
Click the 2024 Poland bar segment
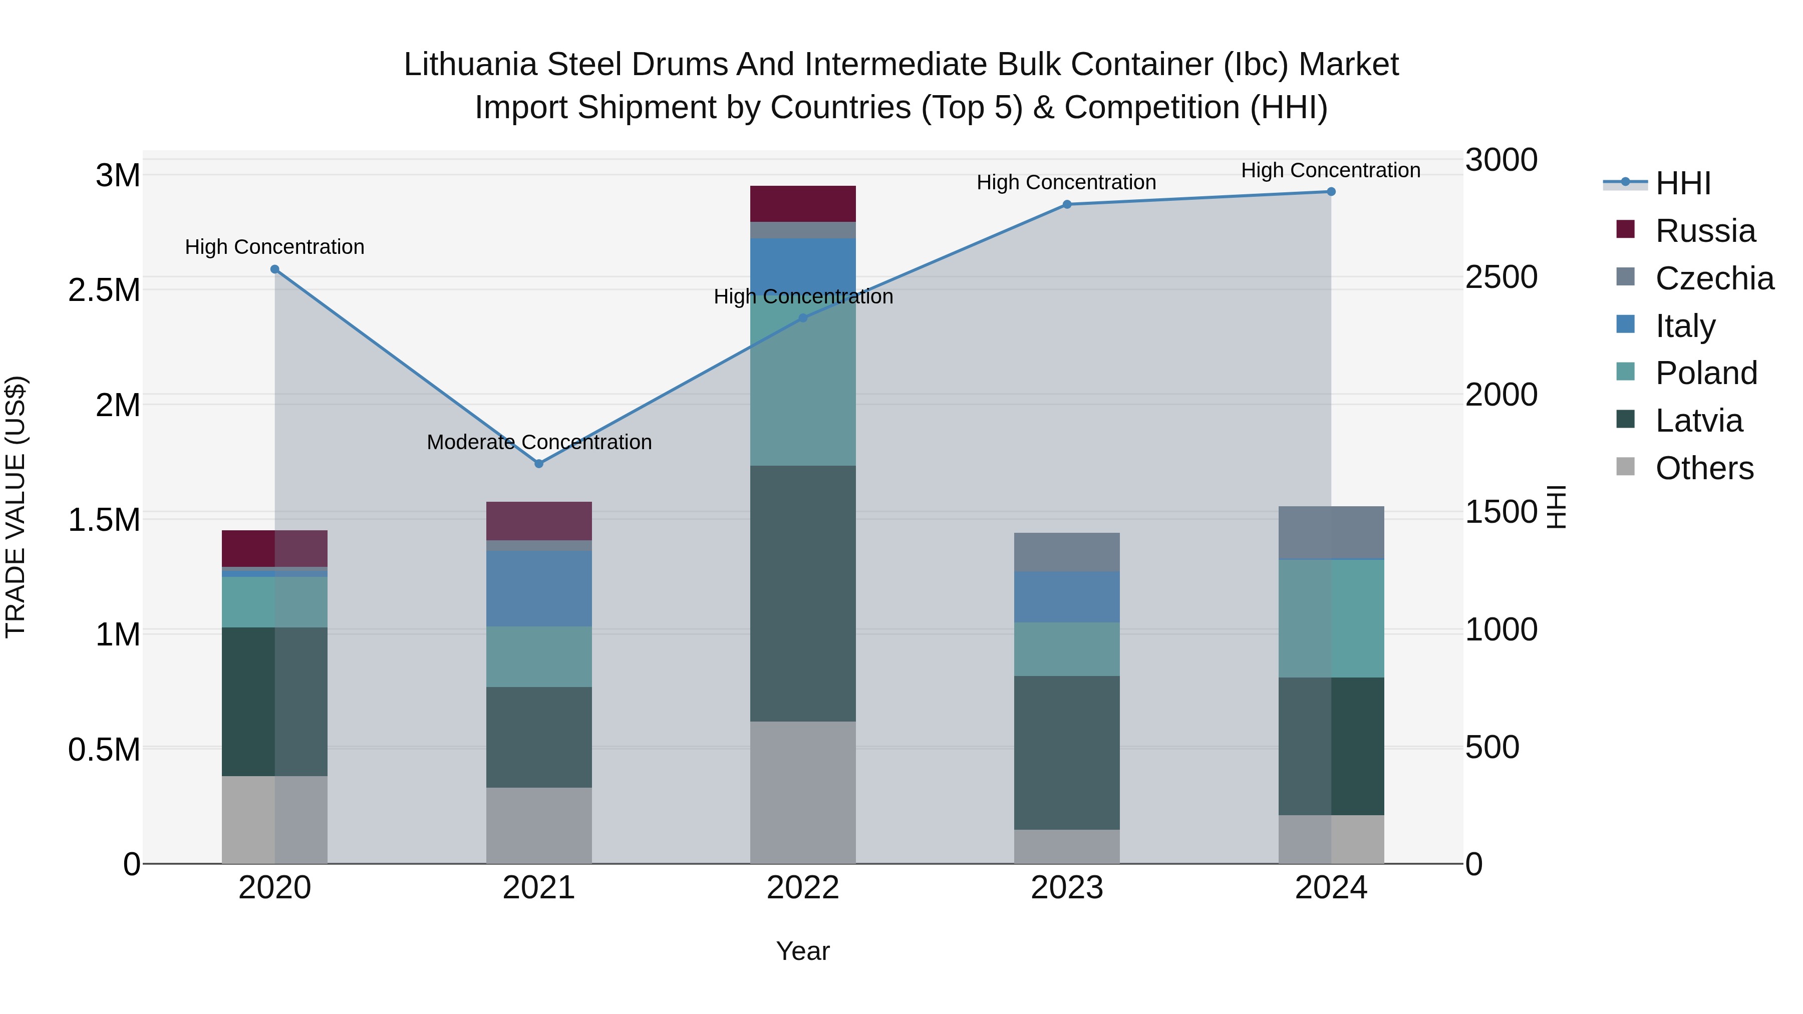[x=1331, y=618]
